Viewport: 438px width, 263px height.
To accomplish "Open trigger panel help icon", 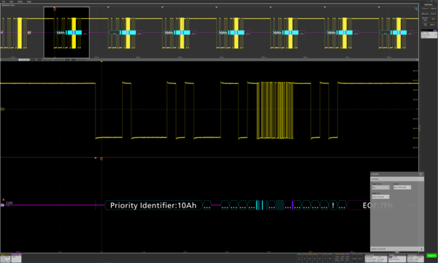I will [420, 174].
